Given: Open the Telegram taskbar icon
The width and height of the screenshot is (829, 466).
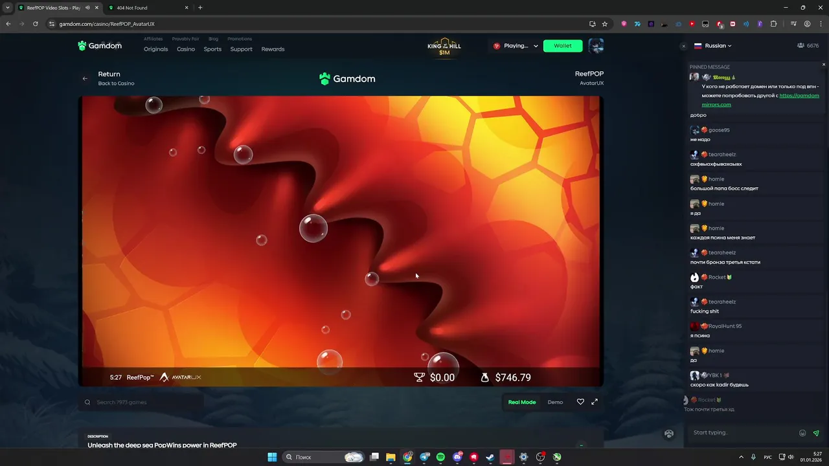Looking at the screenshot, I should pyautogui.click(x=424, y=457).
